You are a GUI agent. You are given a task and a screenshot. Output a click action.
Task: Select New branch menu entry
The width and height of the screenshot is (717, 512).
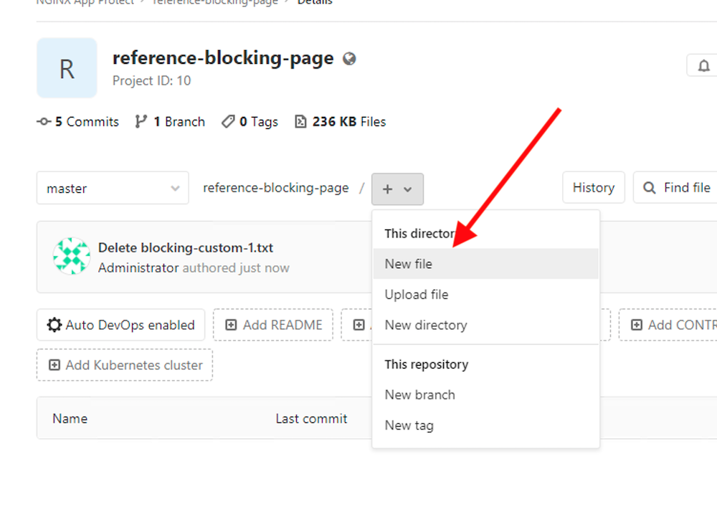[485, 394]
